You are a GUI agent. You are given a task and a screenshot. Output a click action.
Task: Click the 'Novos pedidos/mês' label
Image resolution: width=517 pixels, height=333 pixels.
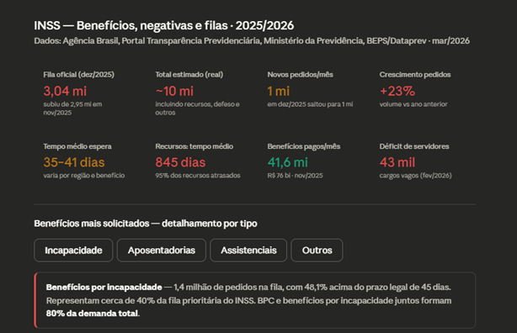tap(300, 75)
